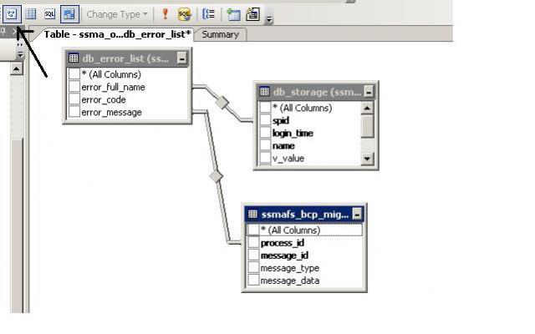The width and height of the screenshot is (535, 334).
Task: Select join diamond between db_error_list and db_storage
Action: point(222,102)
